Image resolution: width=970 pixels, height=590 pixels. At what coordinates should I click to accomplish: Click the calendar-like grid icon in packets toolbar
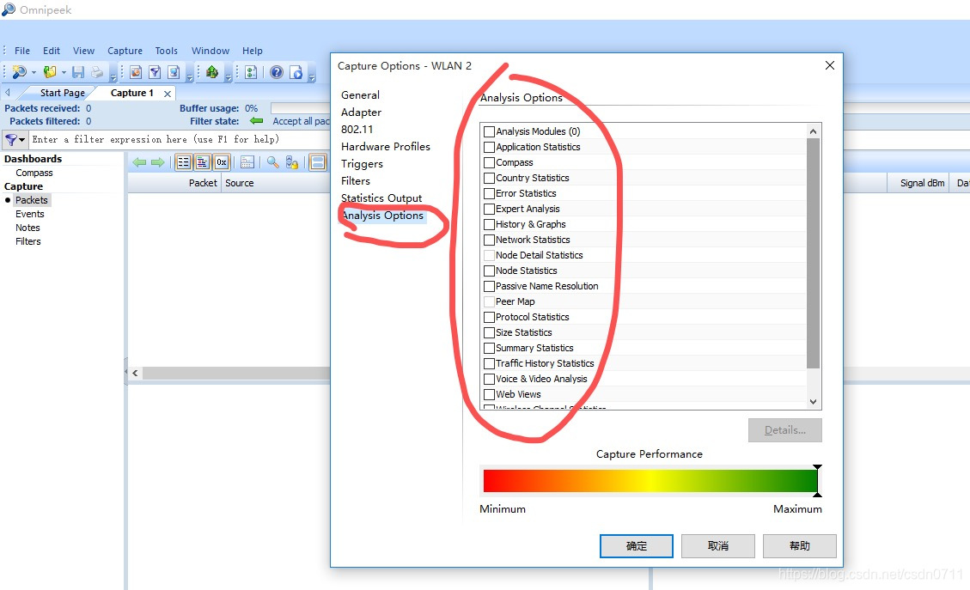click(247, 162)
